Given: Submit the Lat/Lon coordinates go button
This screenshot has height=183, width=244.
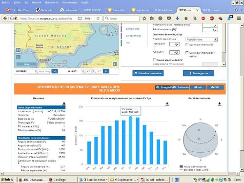Looking at the screenshot, I should (106, 71).
